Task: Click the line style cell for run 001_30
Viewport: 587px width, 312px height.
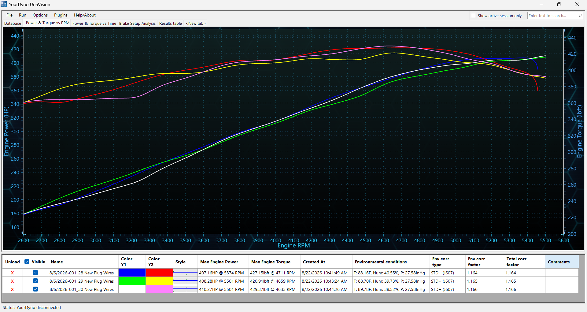Action: point(185,289)
